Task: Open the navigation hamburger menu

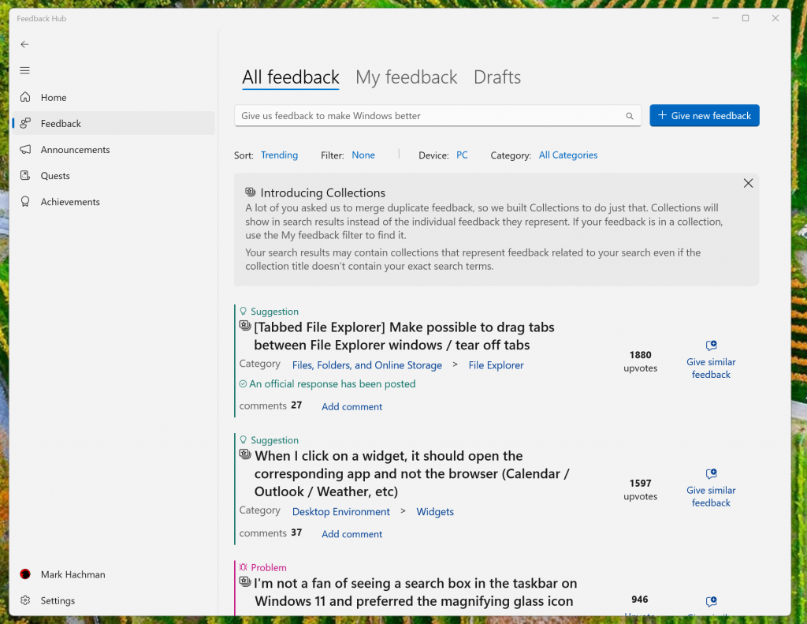Action: coord(24,70)
